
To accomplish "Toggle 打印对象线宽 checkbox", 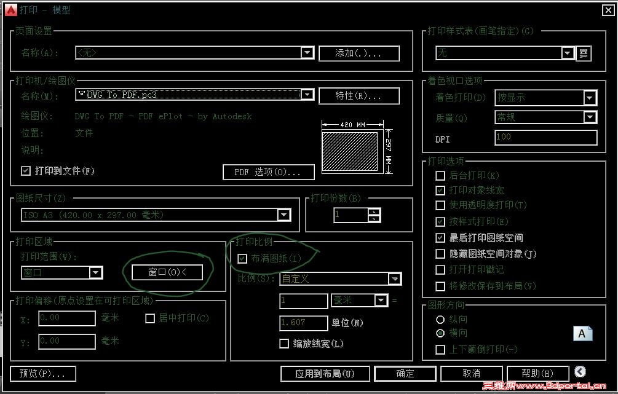I will coord(440,191).
